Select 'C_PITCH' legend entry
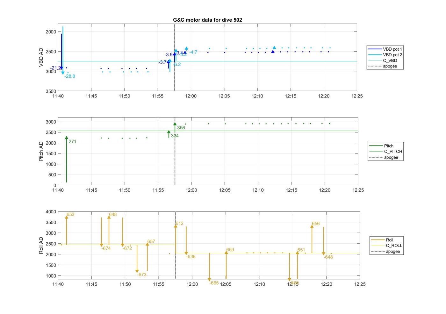446x314 pixels. point(385,152)
